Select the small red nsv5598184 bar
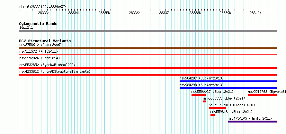 tap(213, 115)
